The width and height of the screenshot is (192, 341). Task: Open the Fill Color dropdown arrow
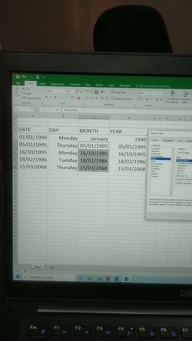[75, 98]
